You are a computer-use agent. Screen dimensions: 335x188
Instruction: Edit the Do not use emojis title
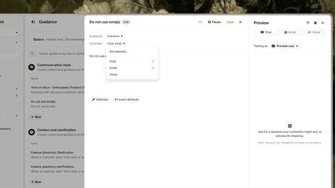(x=105, y=22)
